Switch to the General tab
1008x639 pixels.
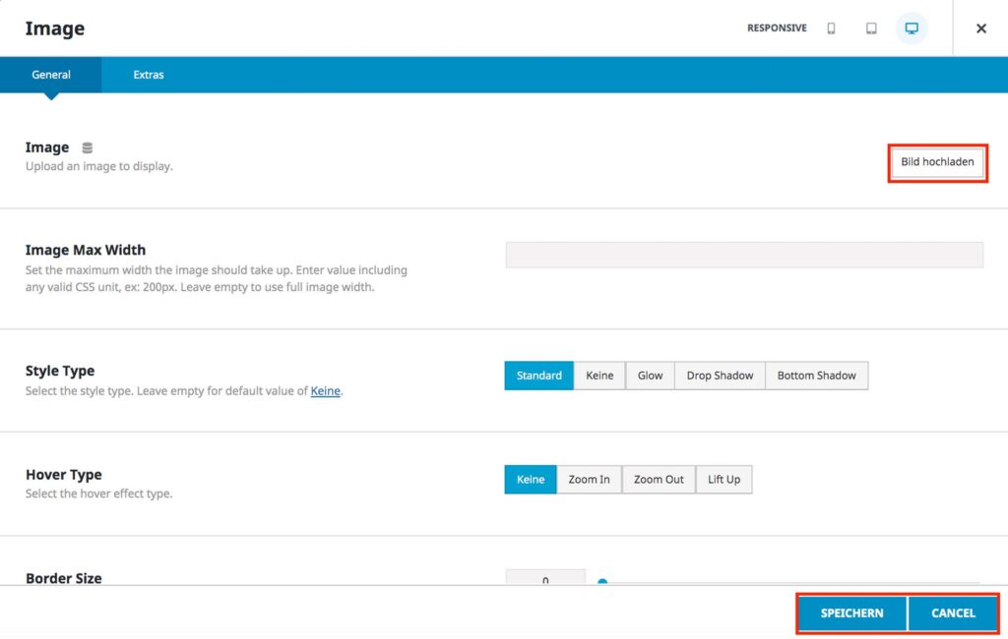[x=51, y=75]
